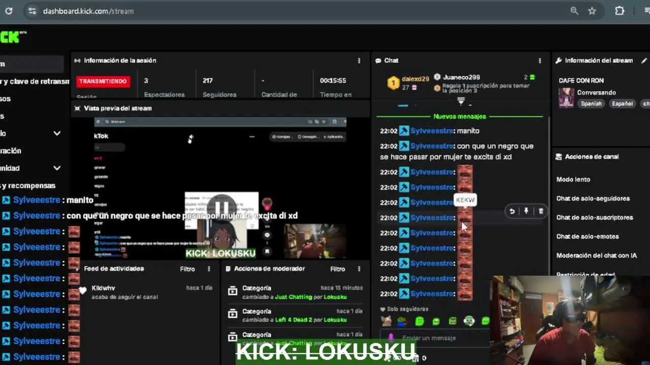Click the Información de la sesión panel icon

tap(77, 60)
